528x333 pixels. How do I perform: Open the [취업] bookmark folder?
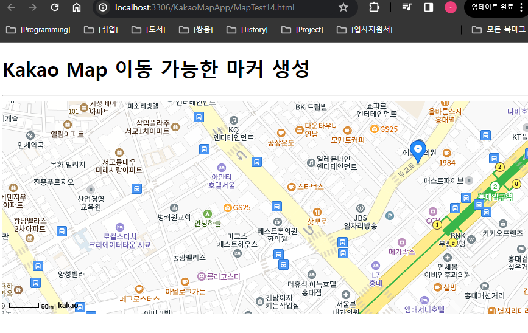click(100, 30)
